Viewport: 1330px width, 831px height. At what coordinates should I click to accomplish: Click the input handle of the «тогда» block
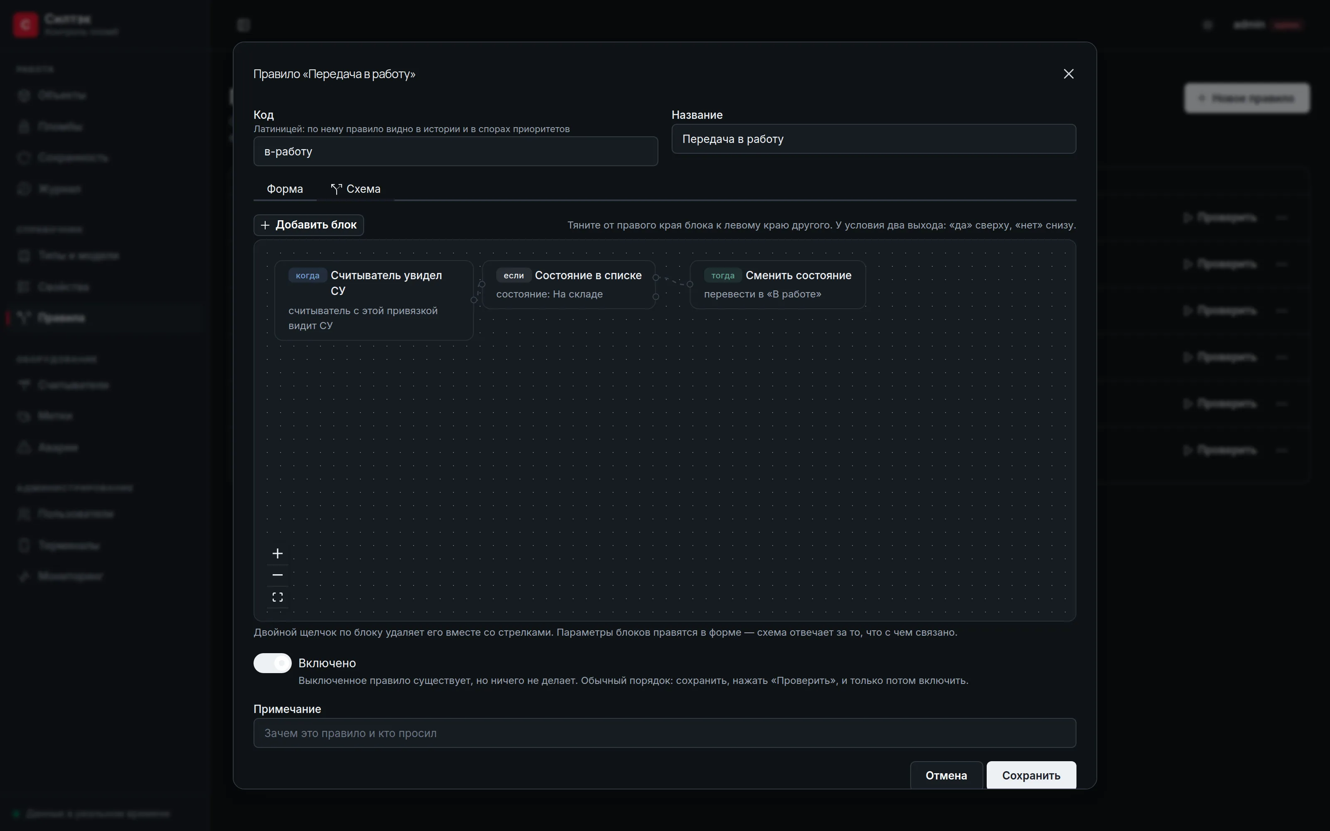coord(690,284)
